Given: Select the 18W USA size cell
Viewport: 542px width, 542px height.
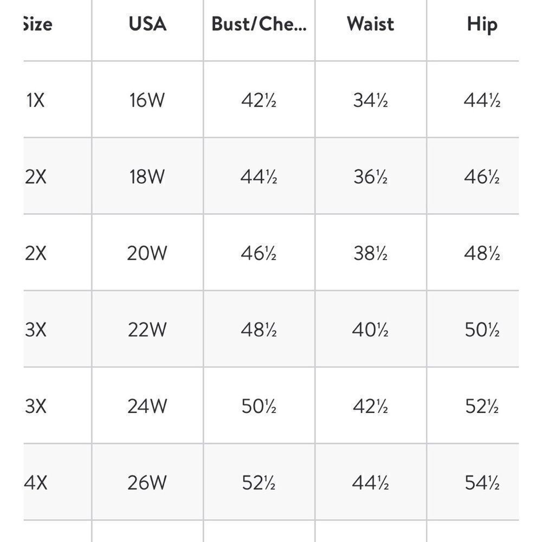Looking at the screenshot, I should click(147, 177).
